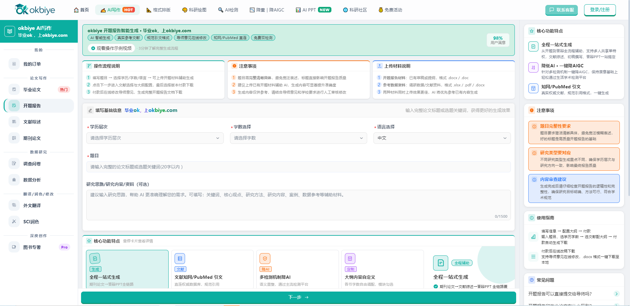This screenshot has width=630, height=306.
Task: Select 全程一站式生成 feature card
Action: (x=127, y=269)
